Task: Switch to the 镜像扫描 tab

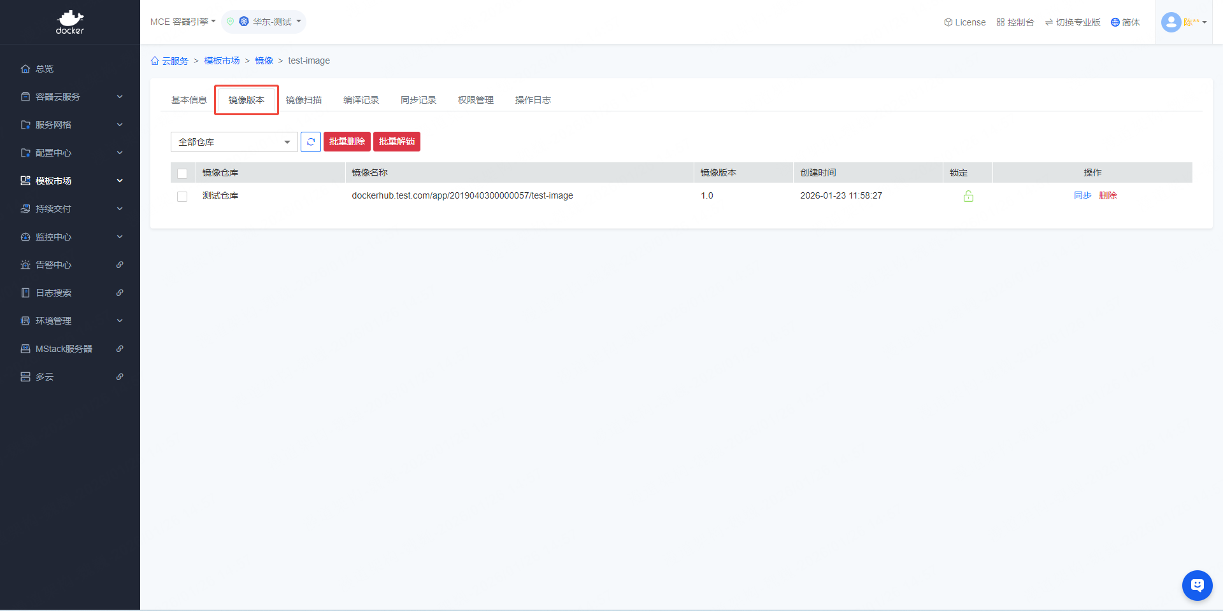Action: coord(304,100)
